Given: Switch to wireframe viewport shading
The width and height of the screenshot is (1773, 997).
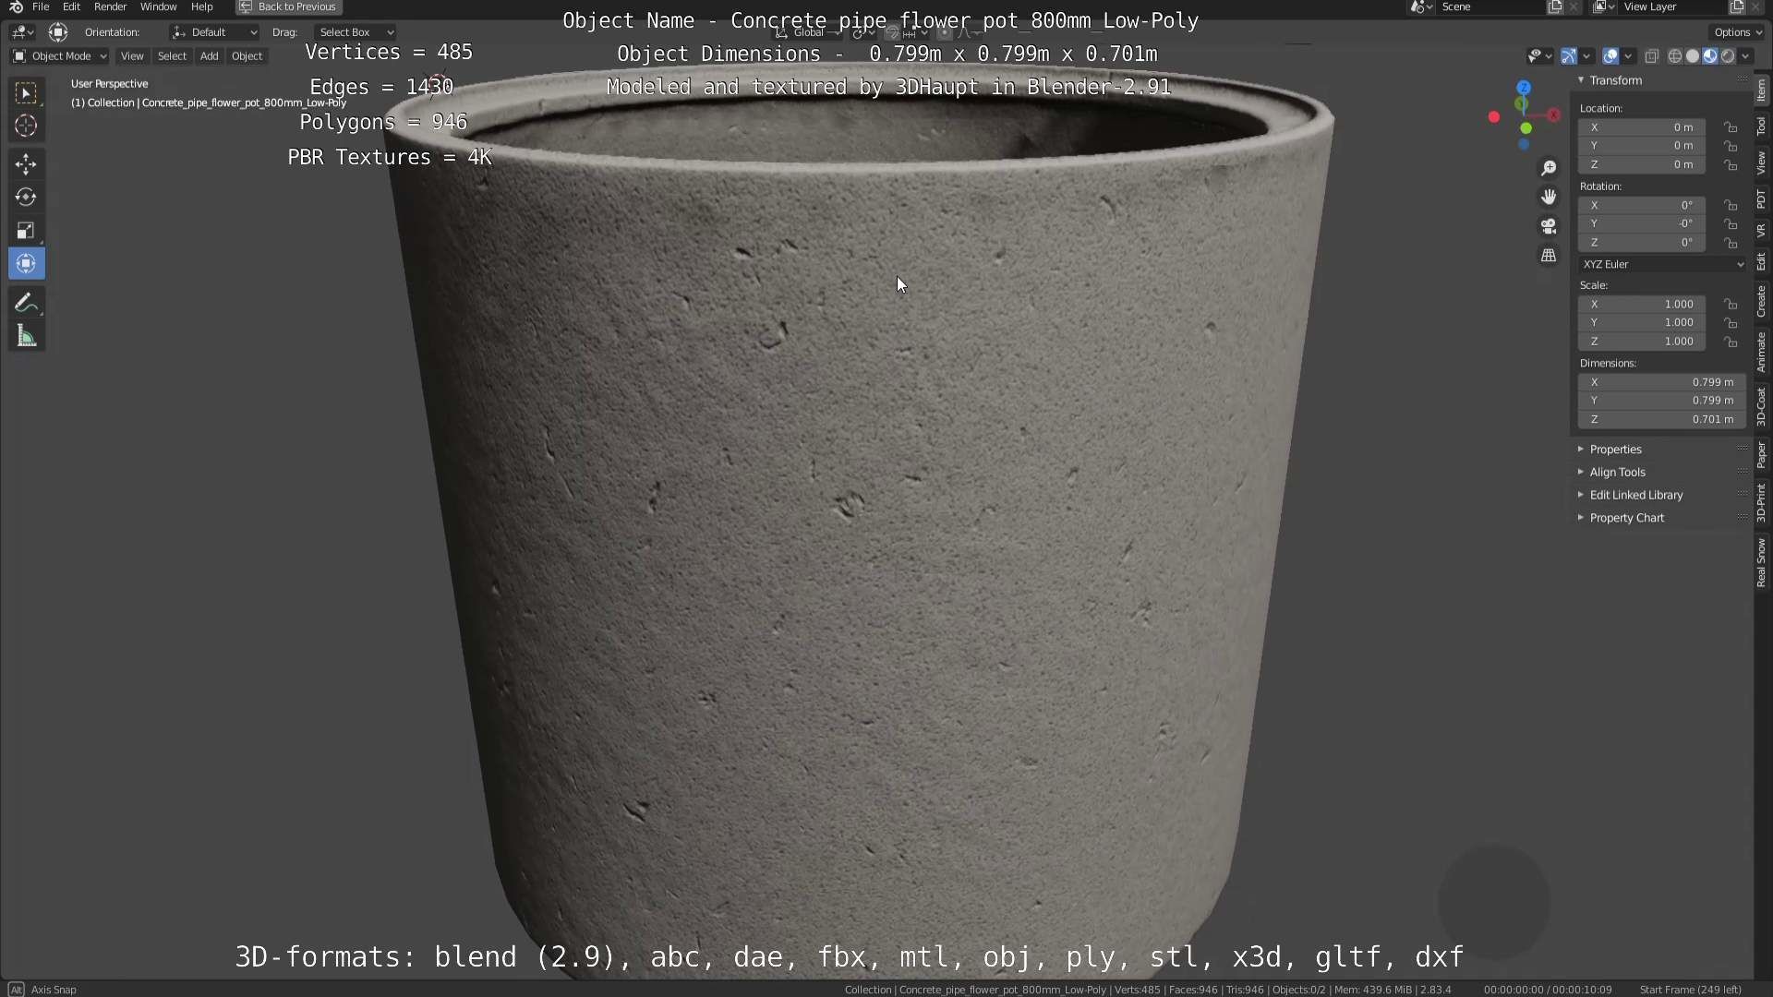Looking at the screenshot, I should pyautogui.click(x=1674, y=56).
